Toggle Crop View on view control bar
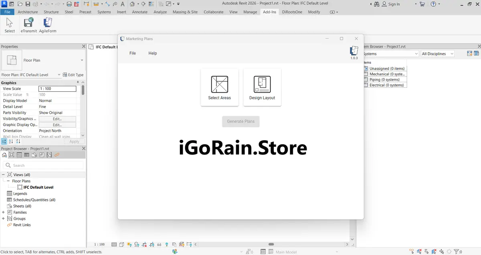 pyautogui.click(x=144, y=244)
